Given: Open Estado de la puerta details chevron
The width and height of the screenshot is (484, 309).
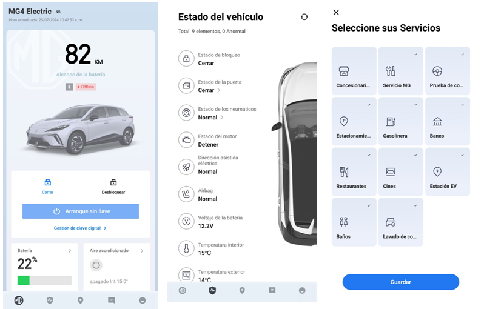Looking at the screenshot, I should (218, 90).
